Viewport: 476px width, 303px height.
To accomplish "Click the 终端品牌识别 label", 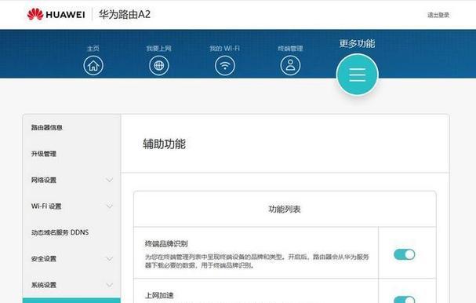I will 166,244.
